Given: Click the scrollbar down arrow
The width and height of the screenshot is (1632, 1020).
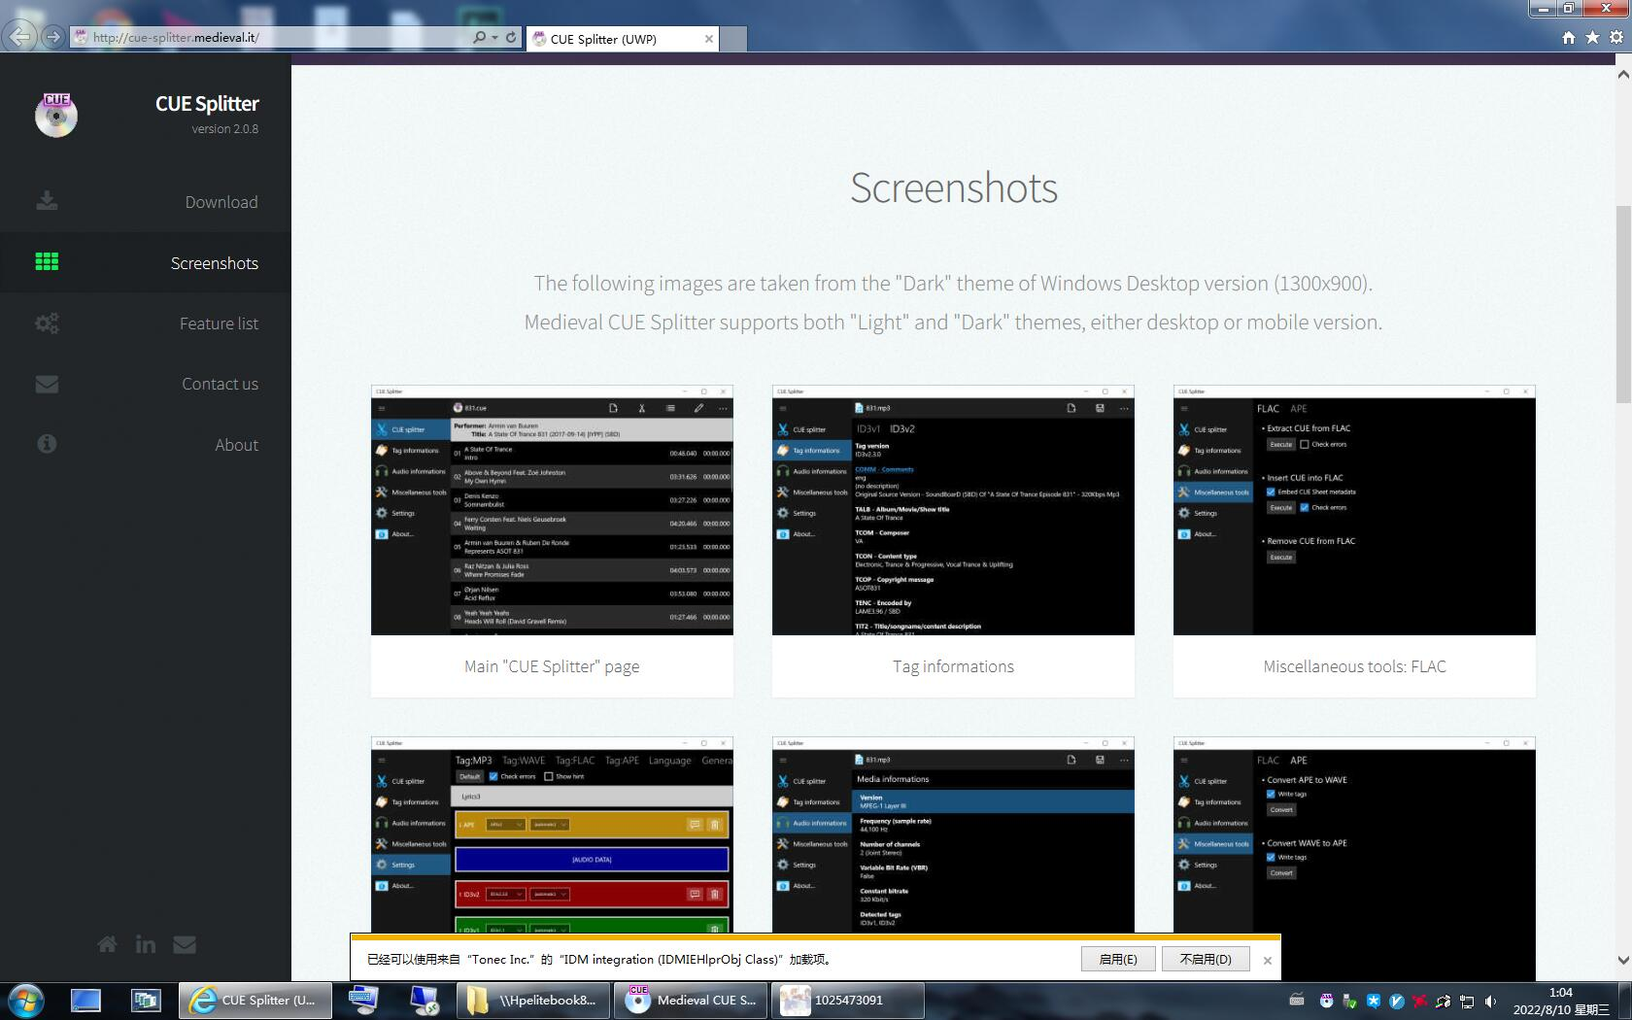Looking at the screenshot, I should click(x=1623, y=960).
